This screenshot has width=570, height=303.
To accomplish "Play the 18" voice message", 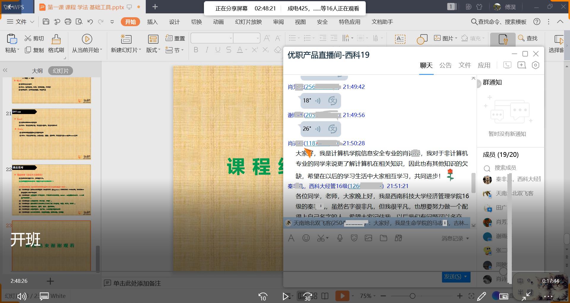I will click(318, 101).
